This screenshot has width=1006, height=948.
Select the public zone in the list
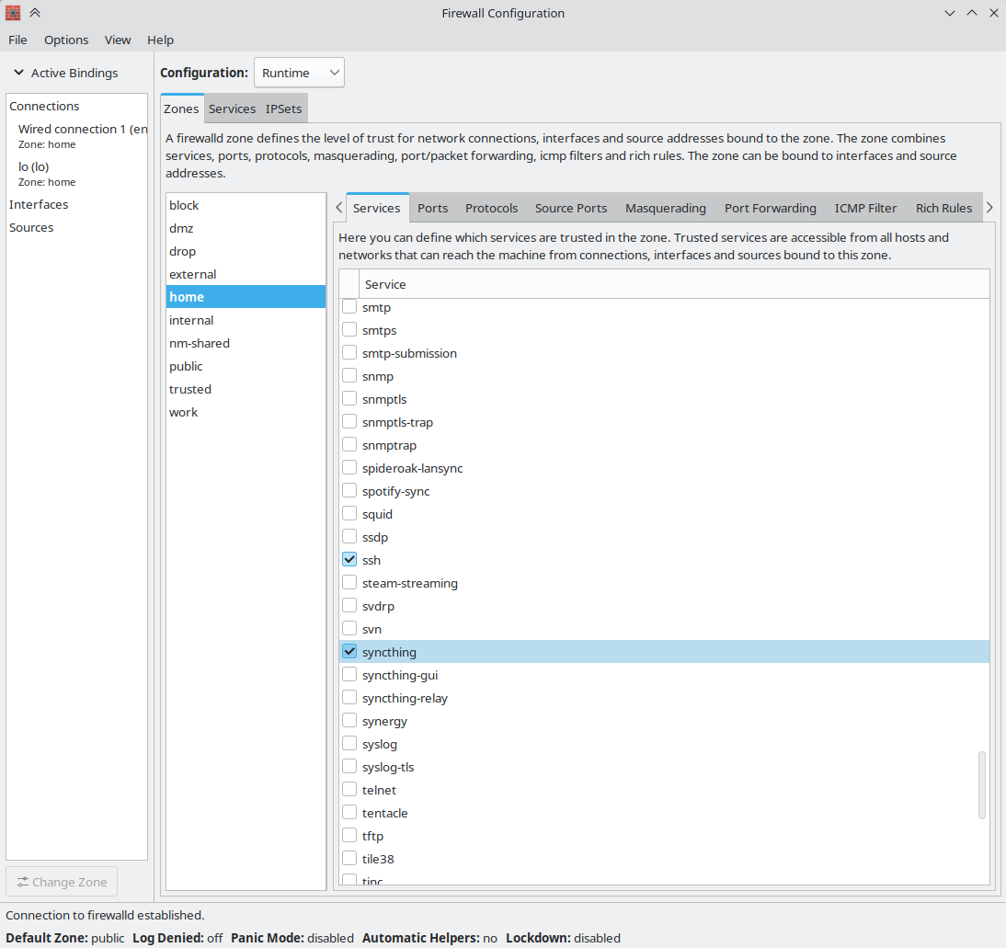click(186, 365)
